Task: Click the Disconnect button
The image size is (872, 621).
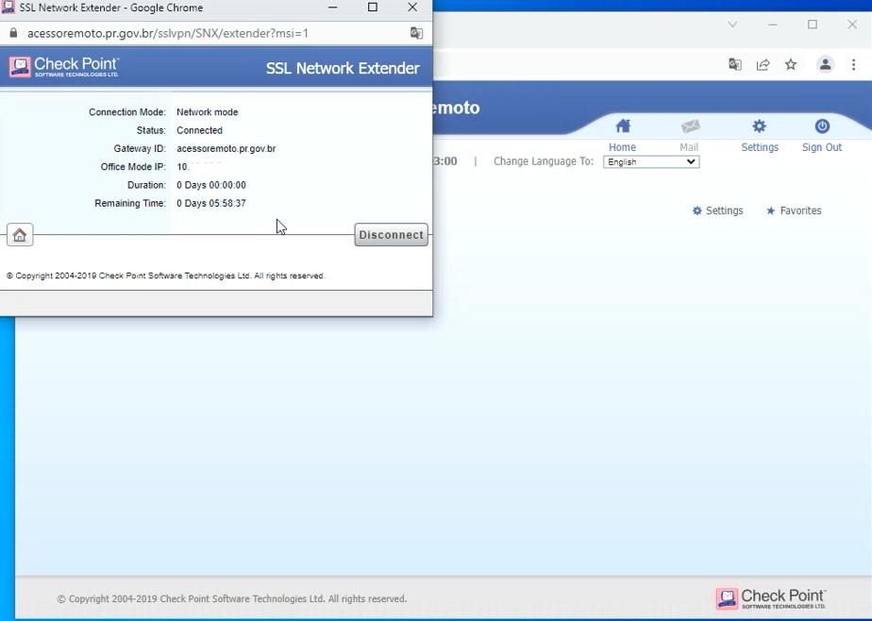Action: (391, 235)
